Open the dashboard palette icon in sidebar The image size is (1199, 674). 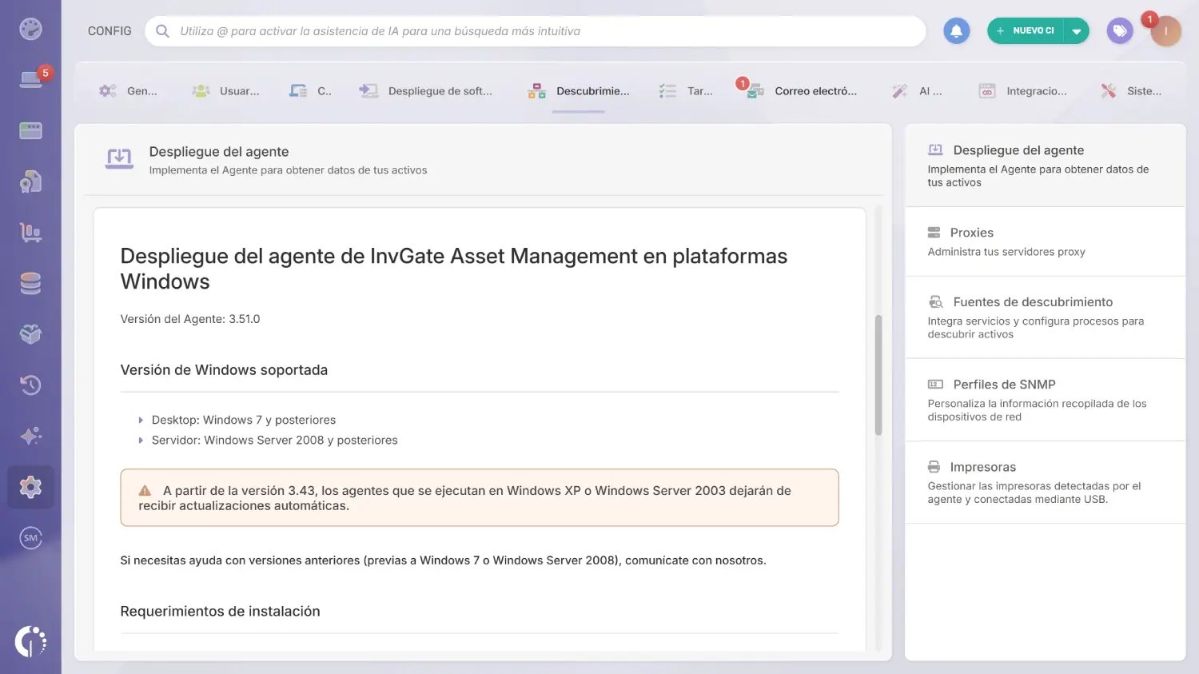click(x=30, y=29)
